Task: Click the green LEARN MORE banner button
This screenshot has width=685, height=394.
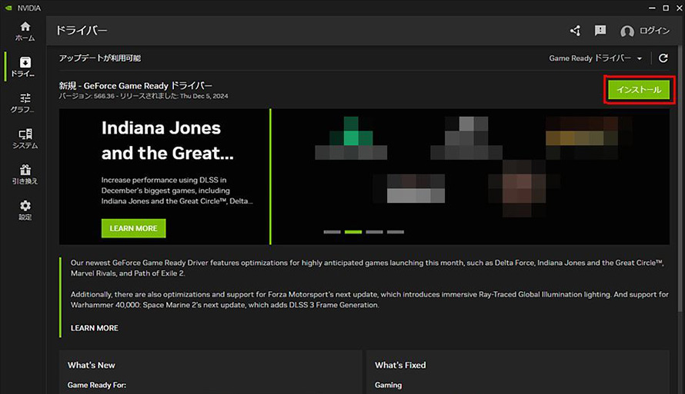Action: (133, 228)
